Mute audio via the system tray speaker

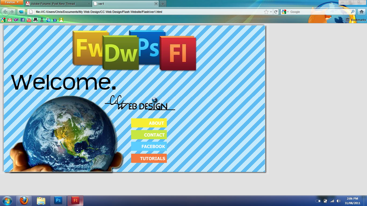[x=338, y=201]
